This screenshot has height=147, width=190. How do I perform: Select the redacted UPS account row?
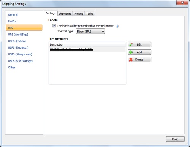click(87, 49)
